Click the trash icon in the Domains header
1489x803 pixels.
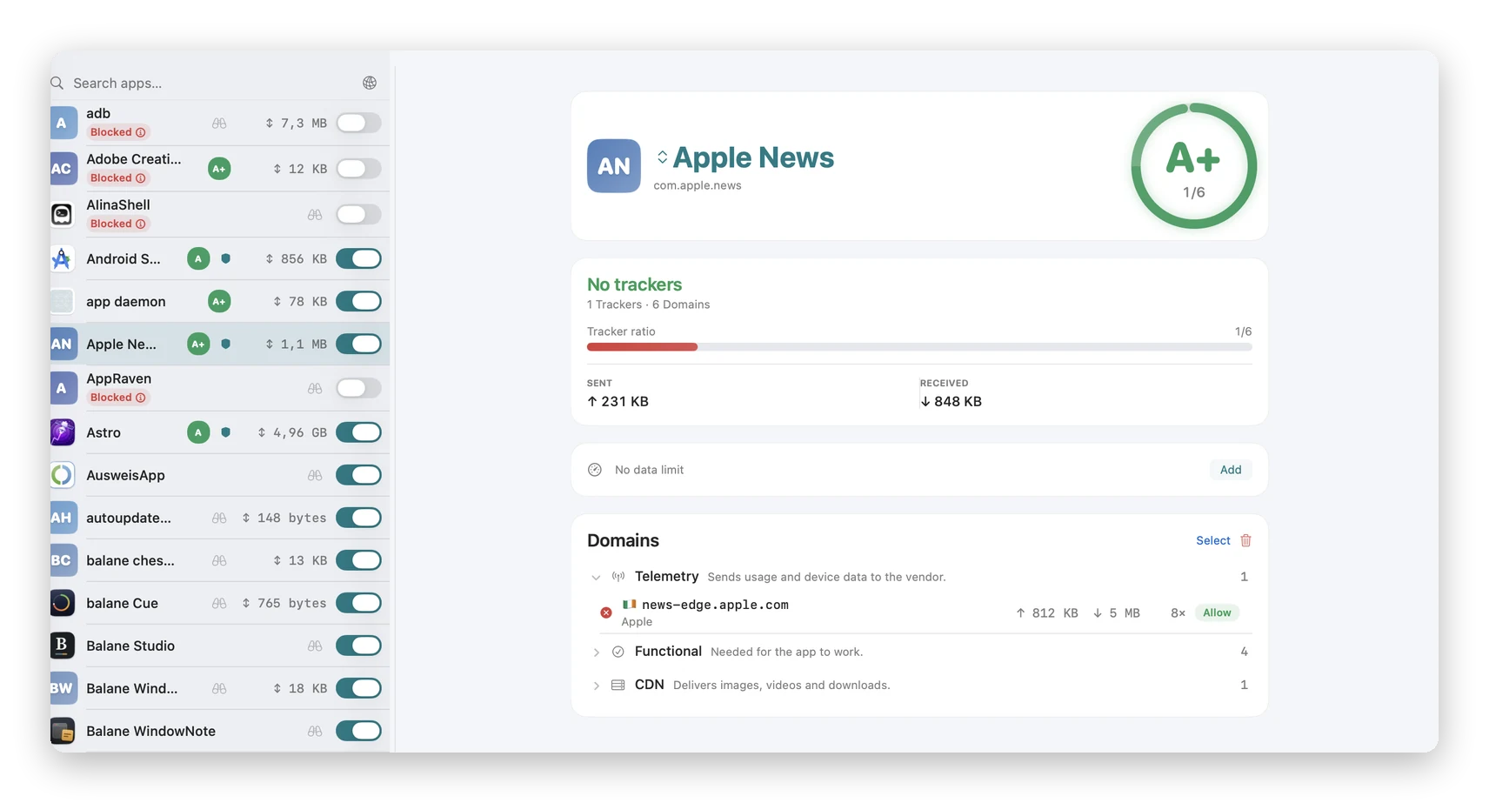point(1245,540)
